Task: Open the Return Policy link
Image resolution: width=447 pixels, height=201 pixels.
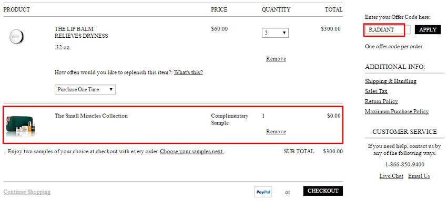Action: coord(381,101)
